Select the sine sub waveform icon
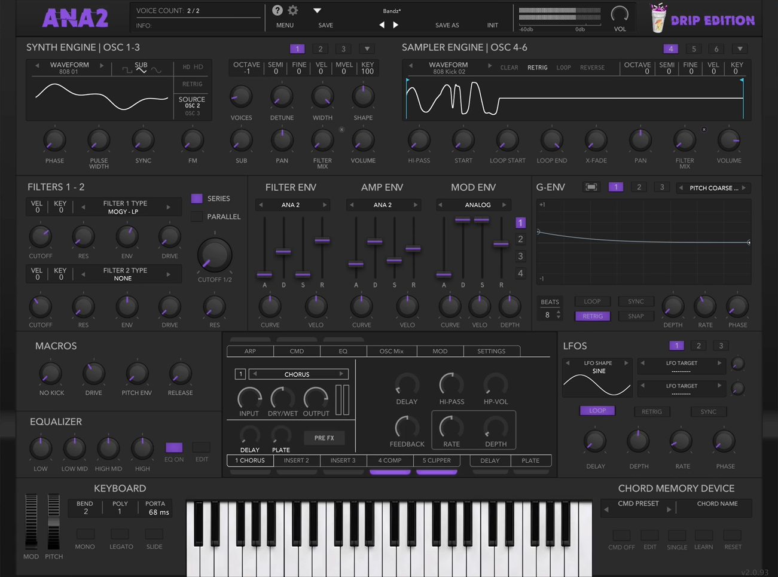Viewport: 778px width, 577px height. click(155, 70)
